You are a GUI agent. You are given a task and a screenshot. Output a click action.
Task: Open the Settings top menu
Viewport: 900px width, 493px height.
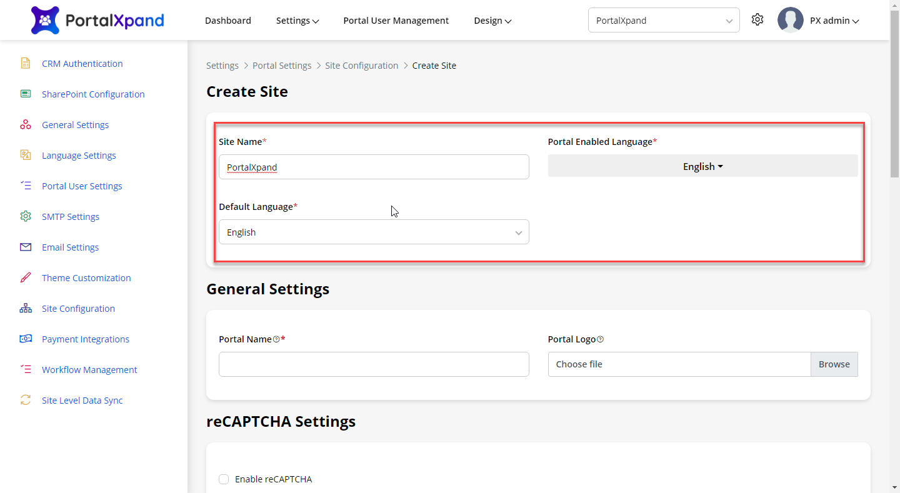(x=297, y=21)
